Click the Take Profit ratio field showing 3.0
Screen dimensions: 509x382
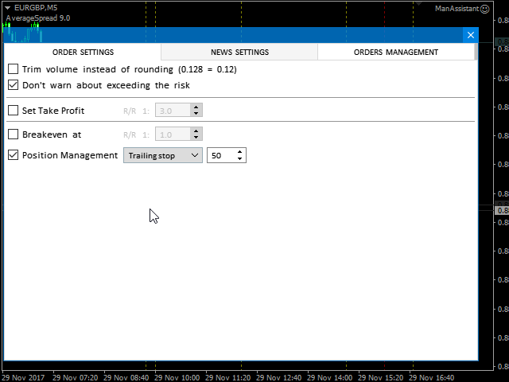coord(173,111)
